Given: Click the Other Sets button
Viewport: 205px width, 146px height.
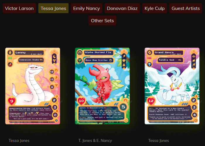Looking at the screenshot, I should [102, 20].
